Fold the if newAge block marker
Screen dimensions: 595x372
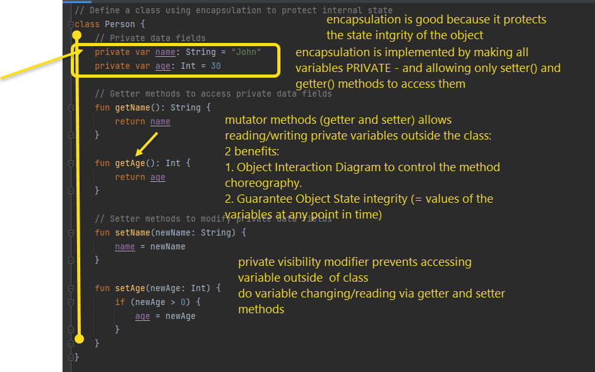(71, 303)
